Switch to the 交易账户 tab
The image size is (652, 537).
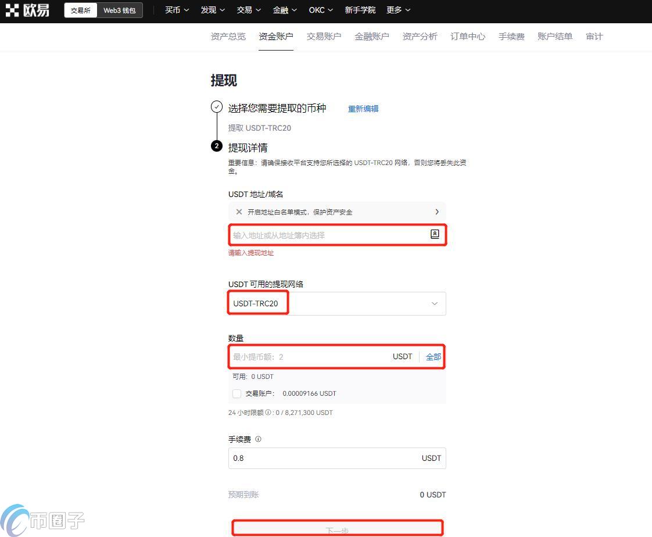324,36
